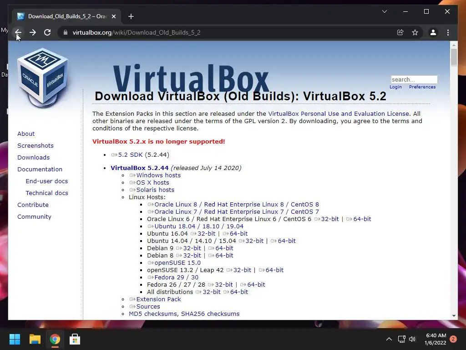Open Screenshots in the sidebar

point(35,145)
